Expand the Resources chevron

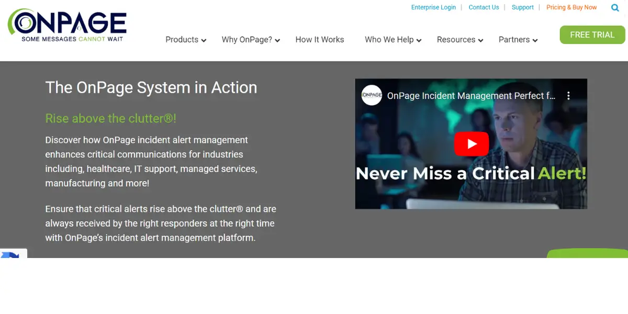coord(480,40)
